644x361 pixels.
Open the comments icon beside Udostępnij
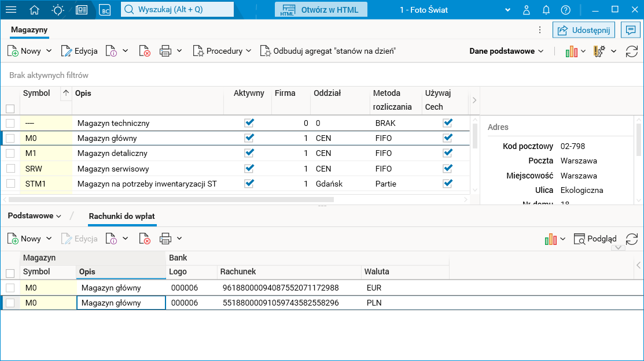[630, 30]
